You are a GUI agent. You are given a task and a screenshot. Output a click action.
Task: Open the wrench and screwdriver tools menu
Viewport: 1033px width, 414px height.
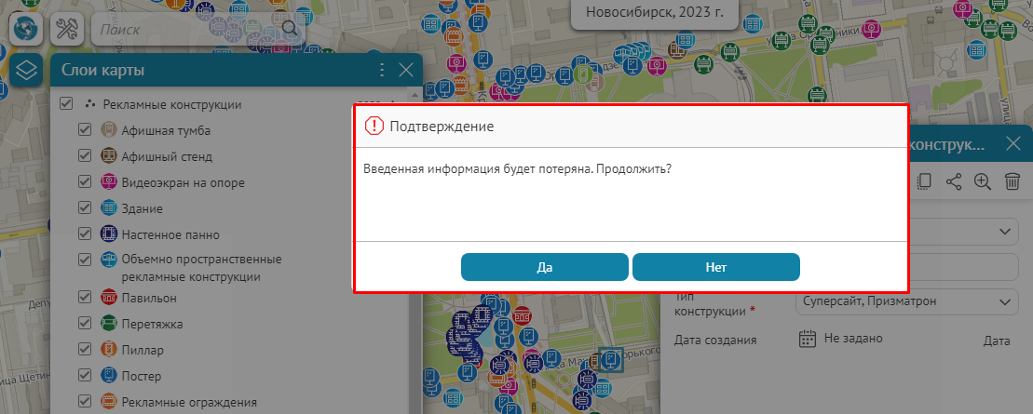pyautogui.click(x=66, y=28)
